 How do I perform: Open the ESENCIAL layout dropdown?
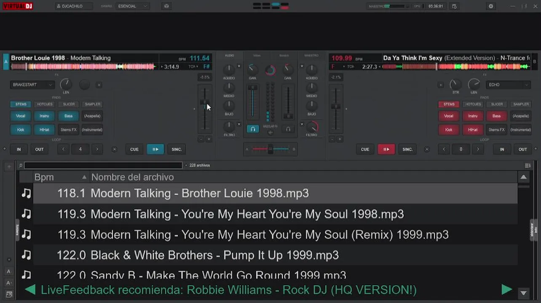click(x=133, y=6)
